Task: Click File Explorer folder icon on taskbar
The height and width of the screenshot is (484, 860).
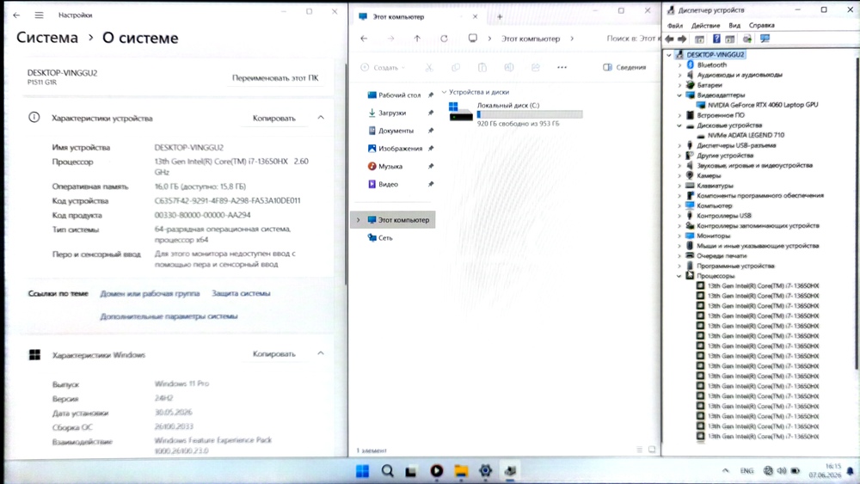Action: pyautogui.click(x=461, y=471)
